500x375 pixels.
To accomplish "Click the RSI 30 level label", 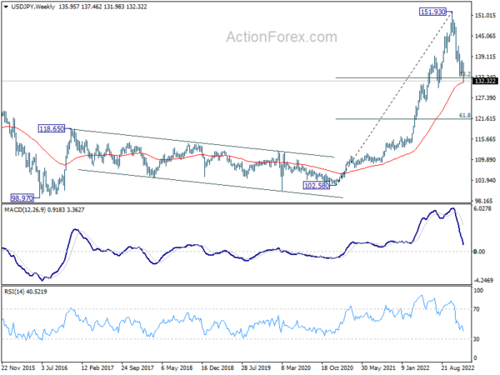I will (x=477, y=339).
